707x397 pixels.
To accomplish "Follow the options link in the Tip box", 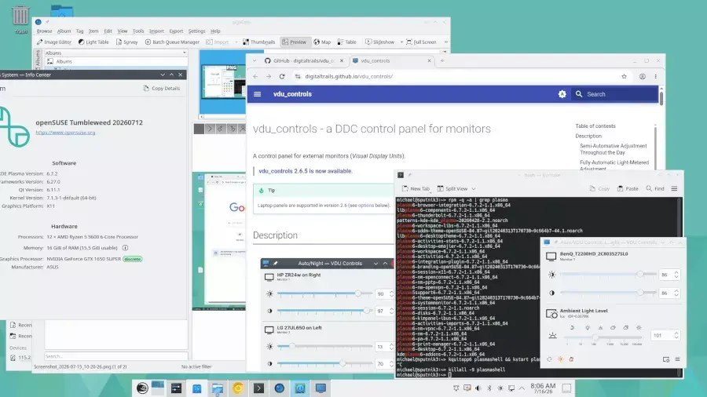I will click(365, 206).
